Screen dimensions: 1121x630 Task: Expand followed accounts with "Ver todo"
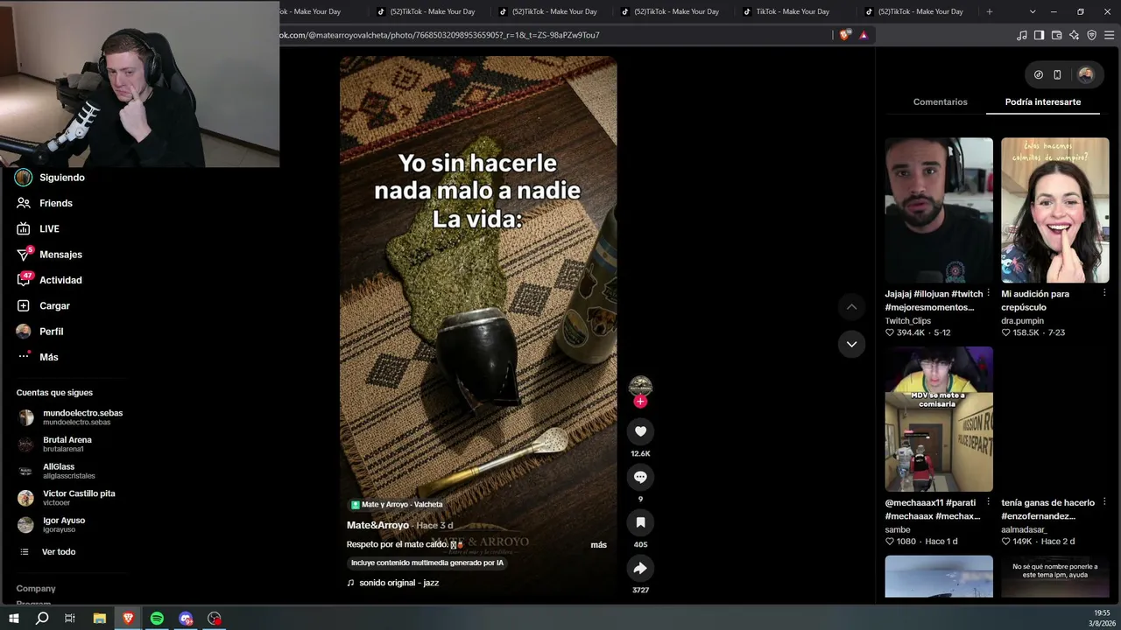pyautogui.click(x=59, y=552)
